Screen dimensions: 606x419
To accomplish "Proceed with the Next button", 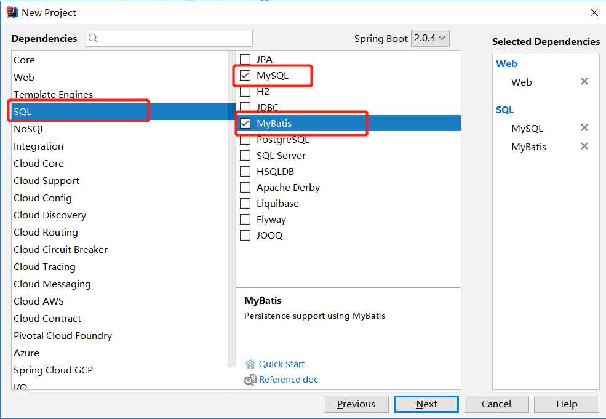I will 426,404.
